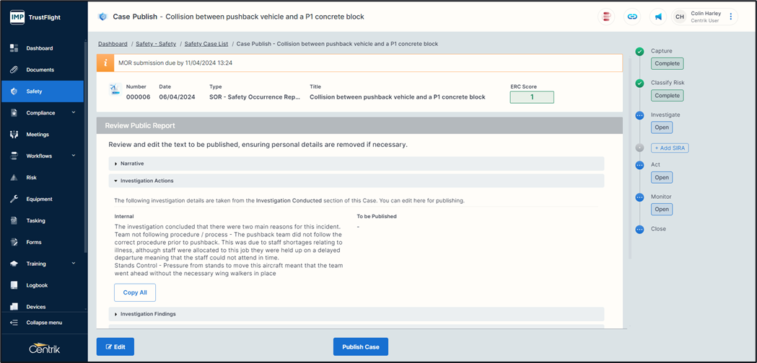This screenshot has height=363, width=757.
Task: Expand the Workflows sidebar submenu
Action: [73, 156]
